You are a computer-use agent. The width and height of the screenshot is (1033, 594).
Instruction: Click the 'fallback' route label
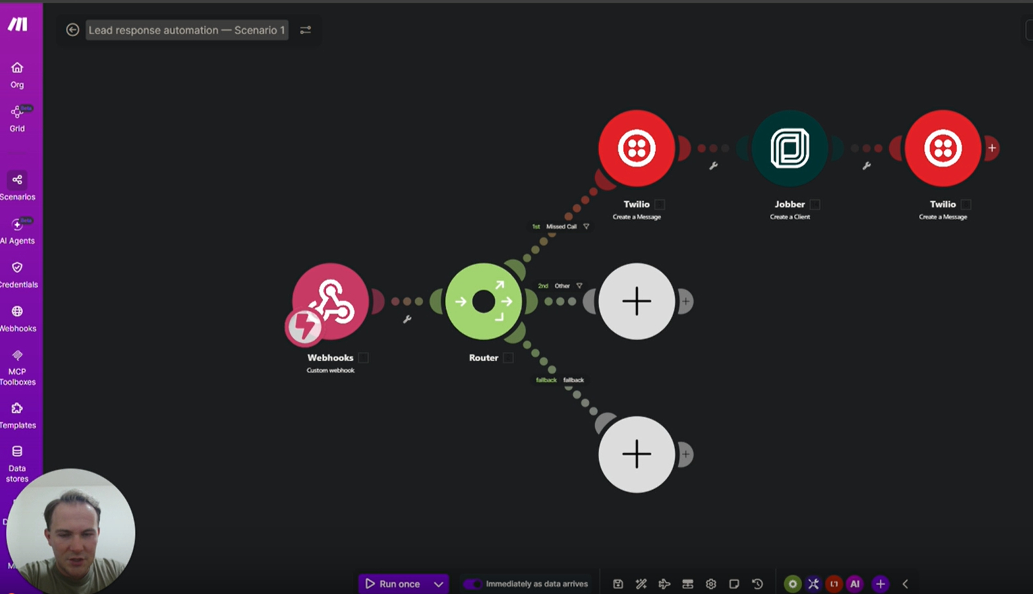click(560, 380)
